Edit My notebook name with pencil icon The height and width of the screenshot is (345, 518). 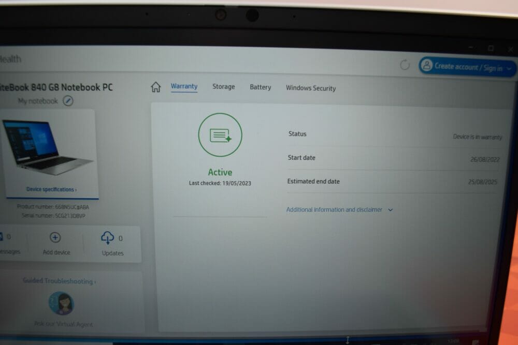pyautogui.click(x=68, y=100)
